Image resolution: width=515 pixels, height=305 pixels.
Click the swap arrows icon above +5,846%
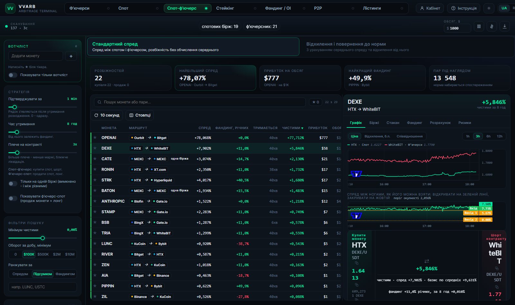click(427, 261)
